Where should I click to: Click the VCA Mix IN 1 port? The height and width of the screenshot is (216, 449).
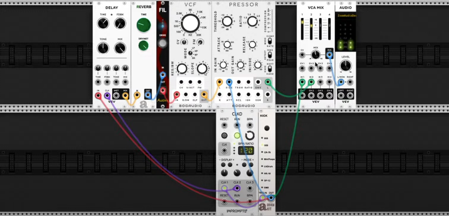click(302, 82)
